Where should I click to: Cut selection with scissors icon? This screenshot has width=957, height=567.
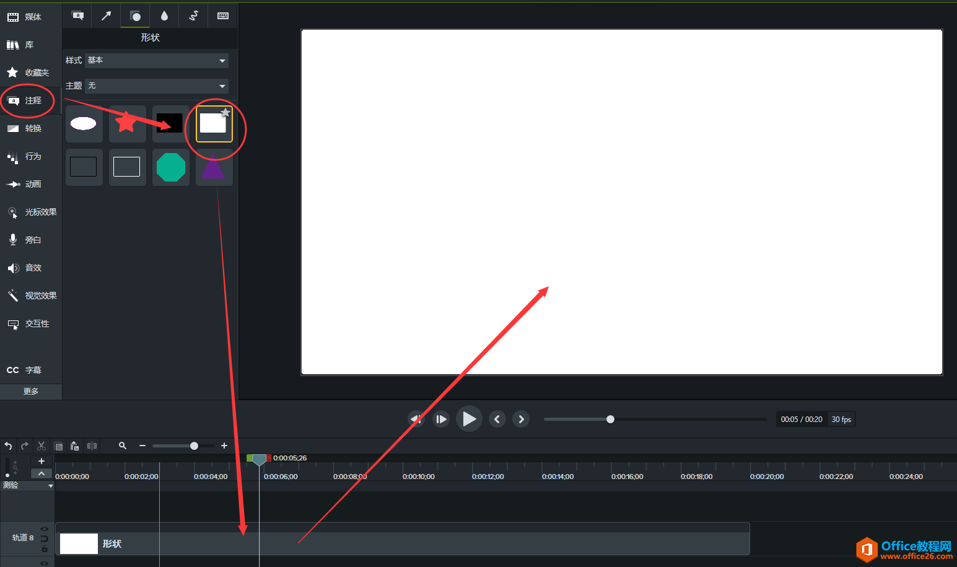click(42, 446)
